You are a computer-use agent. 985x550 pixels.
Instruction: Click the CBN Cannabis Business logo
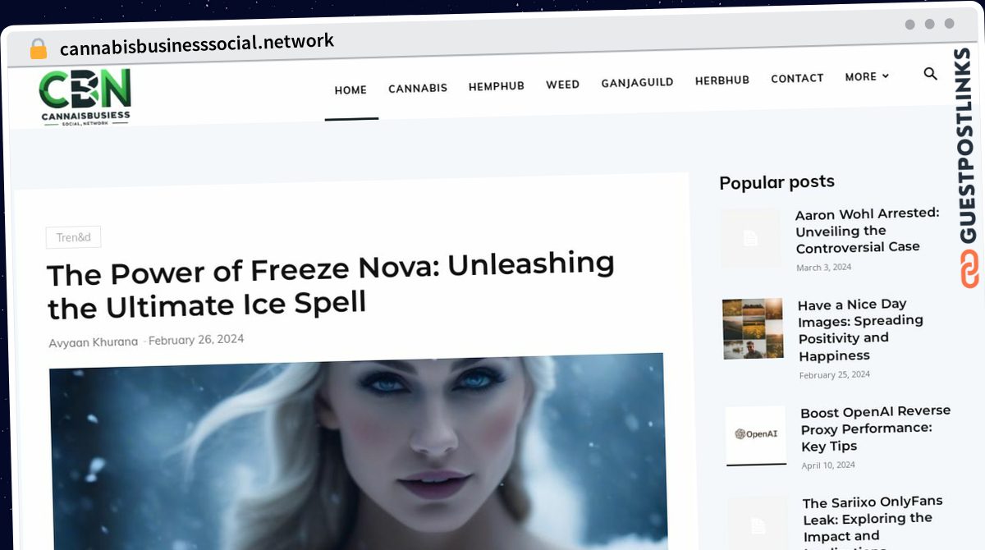[x=85, y=97]
